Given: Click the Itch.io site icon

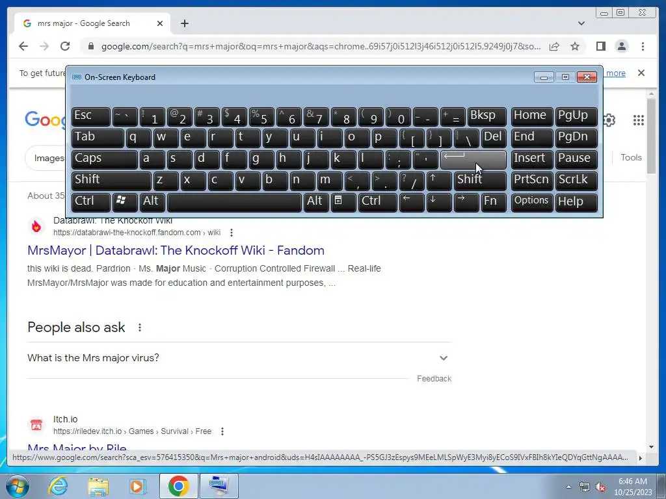Looking at the screenshot, I should [x=36, y=425].
